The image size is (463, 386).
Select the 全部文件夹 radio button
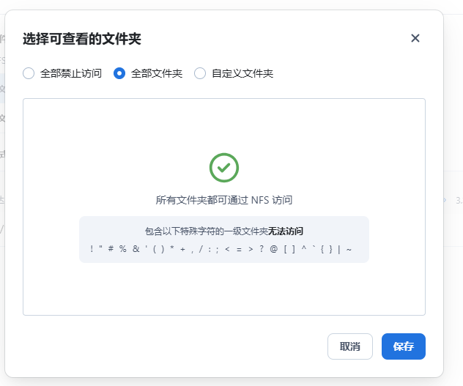click(119, 73)
